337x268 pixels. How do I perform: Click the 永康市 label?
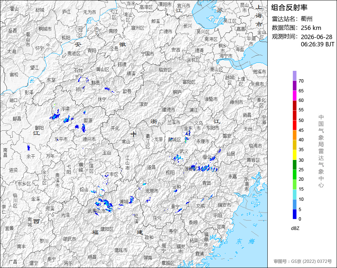pos(203,142)
